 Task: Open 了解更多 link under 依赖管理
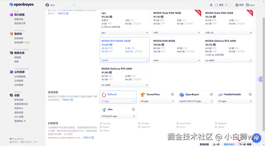pos(88,137)
